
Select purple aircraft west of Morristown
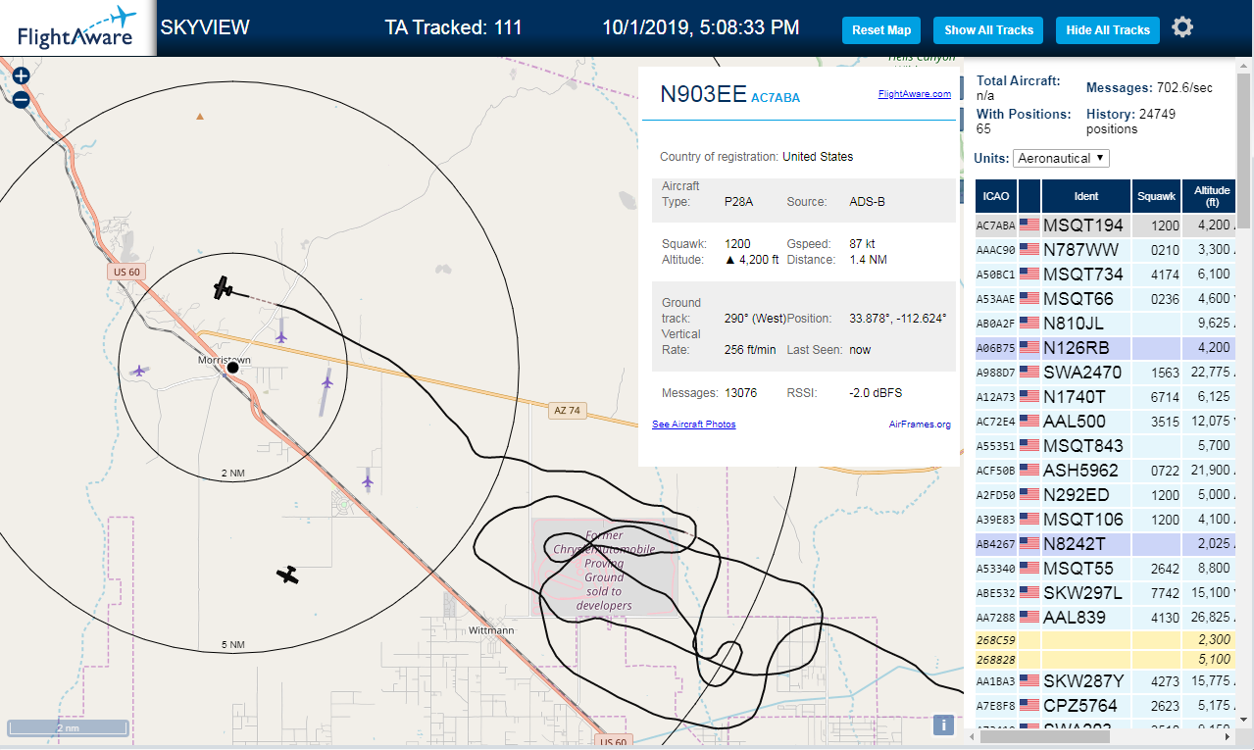point(138,371)
